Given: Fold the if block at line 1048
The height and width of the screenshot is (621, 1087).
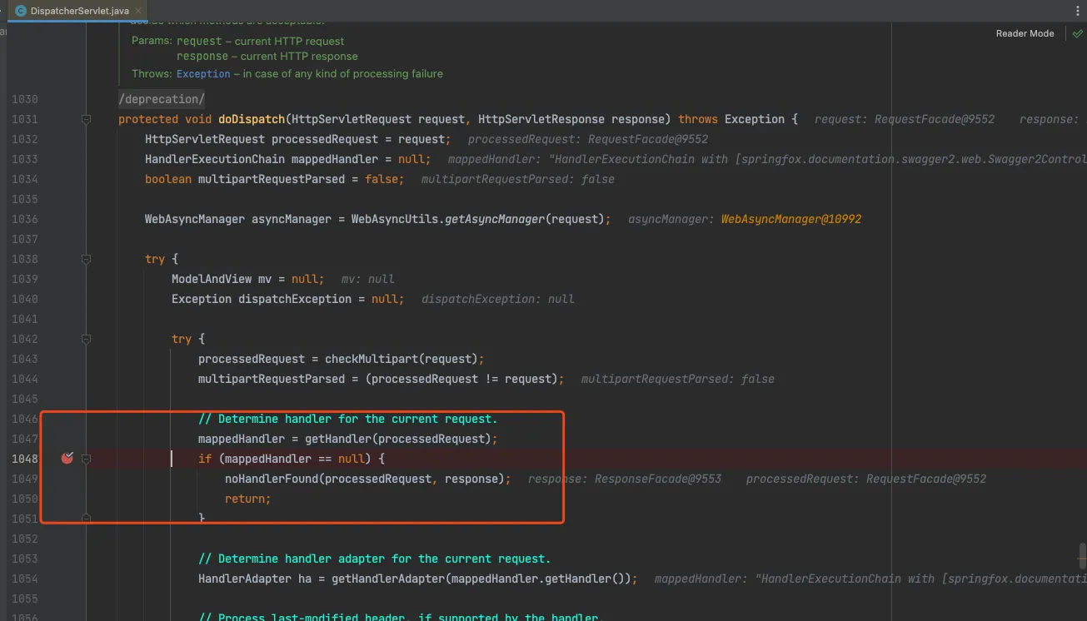Looking at the screenshot, I should click(x=86, y=459).
